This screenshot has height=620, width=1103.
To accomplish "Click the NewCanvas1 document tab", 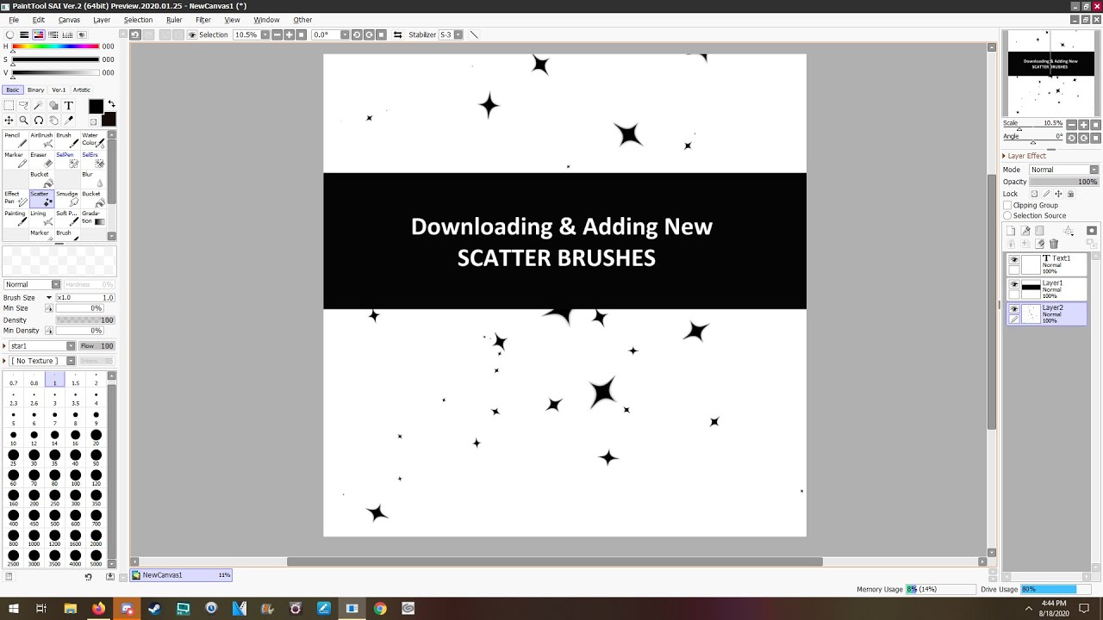I will (182, 575).
